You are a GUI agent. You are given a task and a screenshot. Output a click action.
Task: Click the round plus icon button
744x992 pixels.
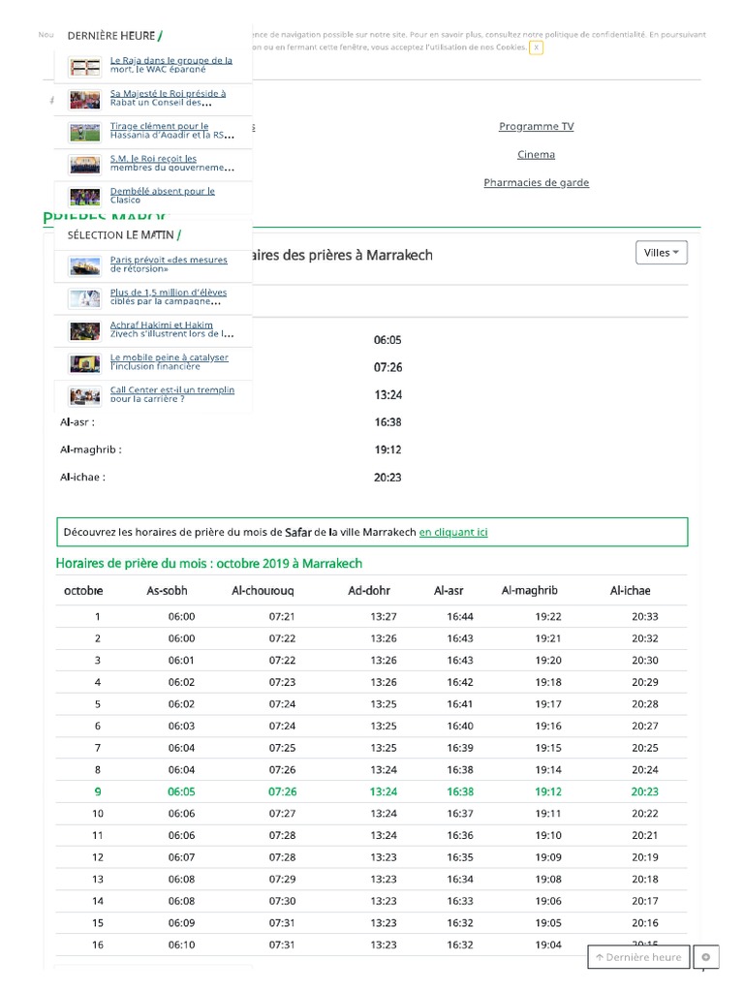(706, 957)
